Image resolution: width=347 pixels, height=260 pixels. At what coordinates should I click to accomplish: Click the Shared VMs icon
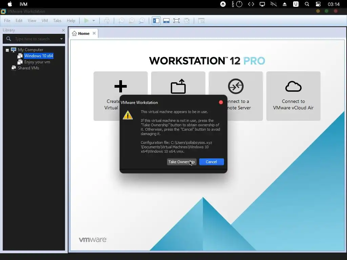click(14, 68)
